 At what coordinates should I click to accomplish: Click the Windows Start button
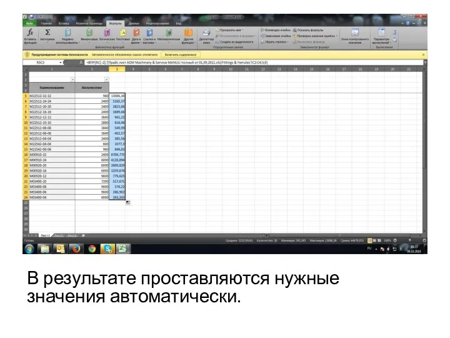tap(29, 248)
